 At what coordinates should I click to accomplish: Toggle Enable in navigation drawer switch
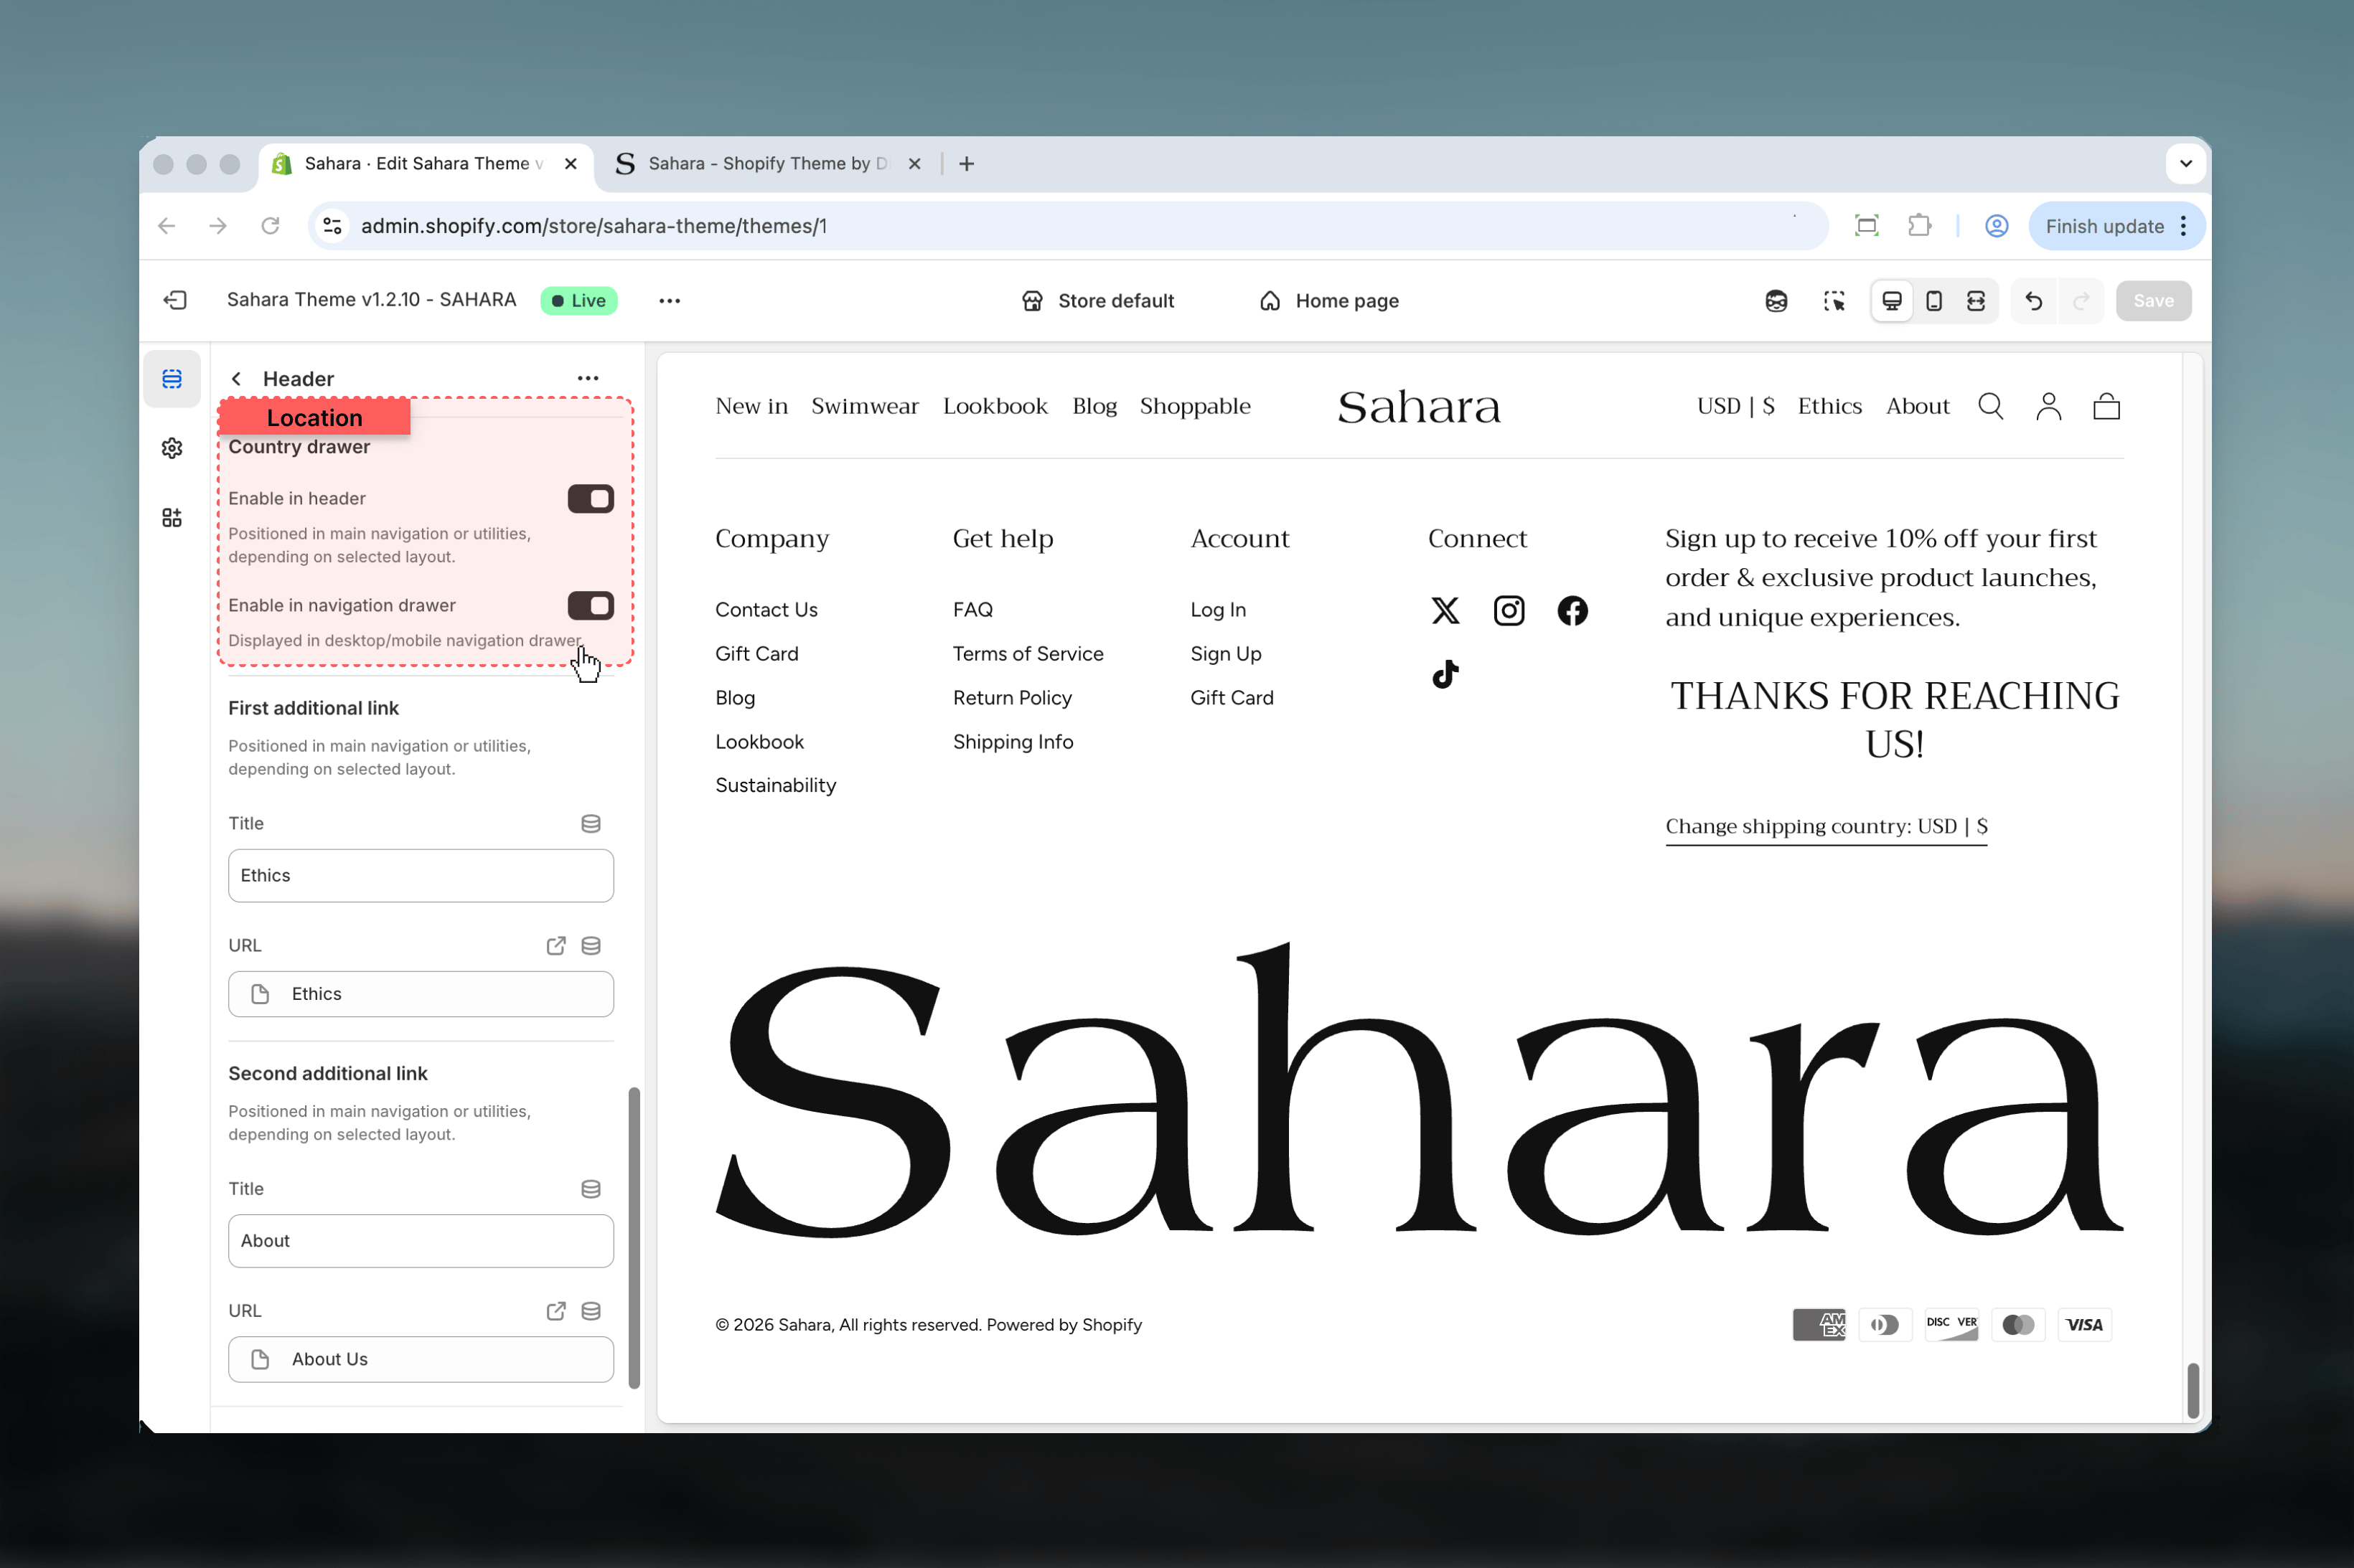coord(590,605)
